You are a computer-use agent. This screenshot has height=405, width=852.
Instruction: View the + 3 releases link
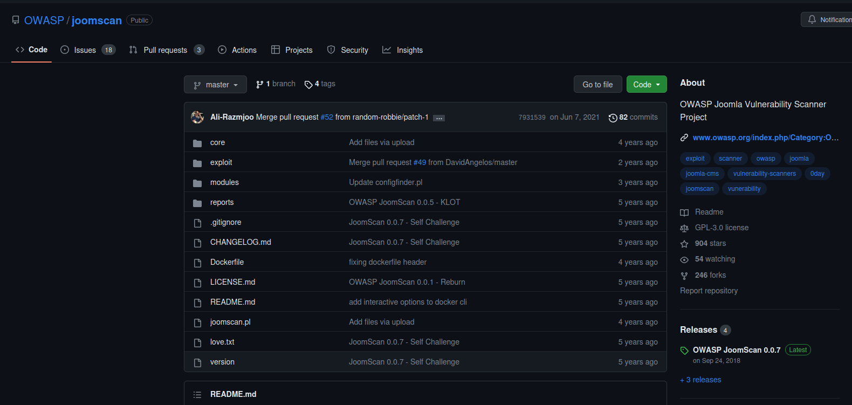coord(700,380)
